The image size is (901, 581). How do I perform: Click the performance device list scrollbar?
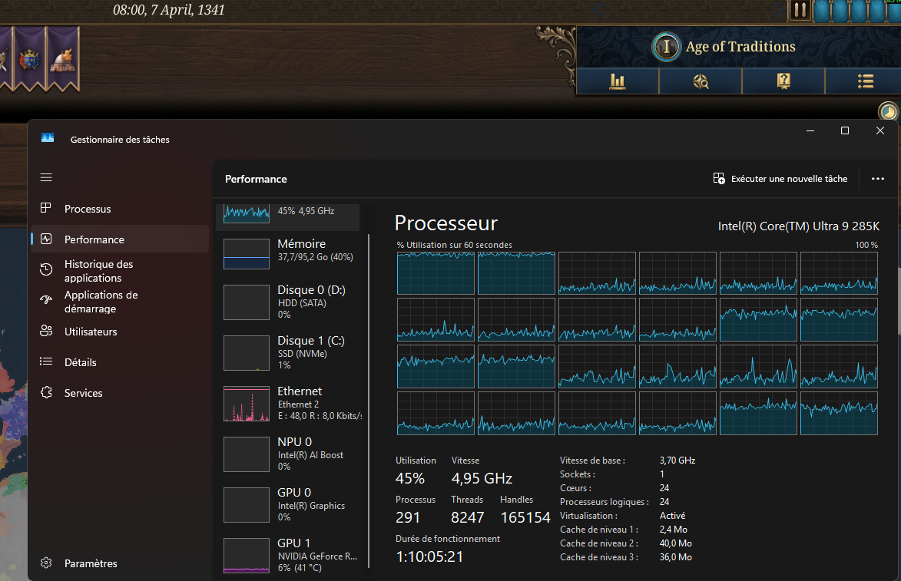point(369,401)
